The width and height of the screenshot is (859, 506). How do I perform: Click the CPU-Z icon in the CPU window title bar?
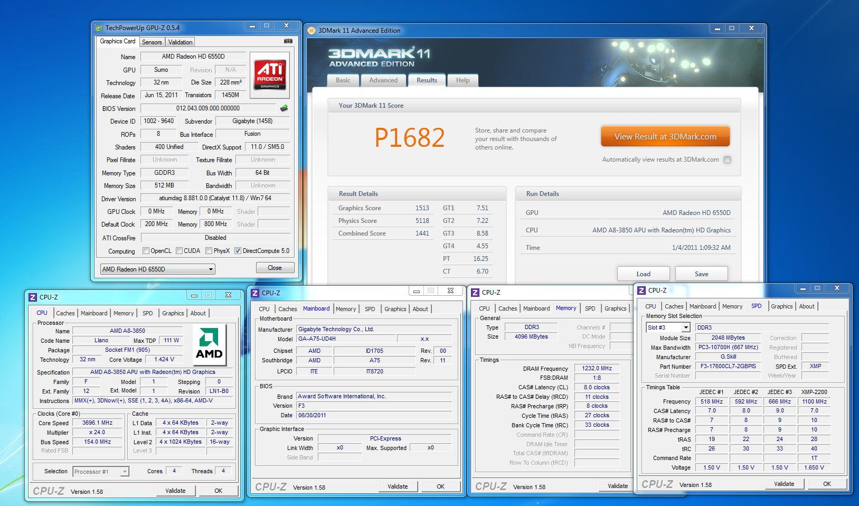[33, 297]
